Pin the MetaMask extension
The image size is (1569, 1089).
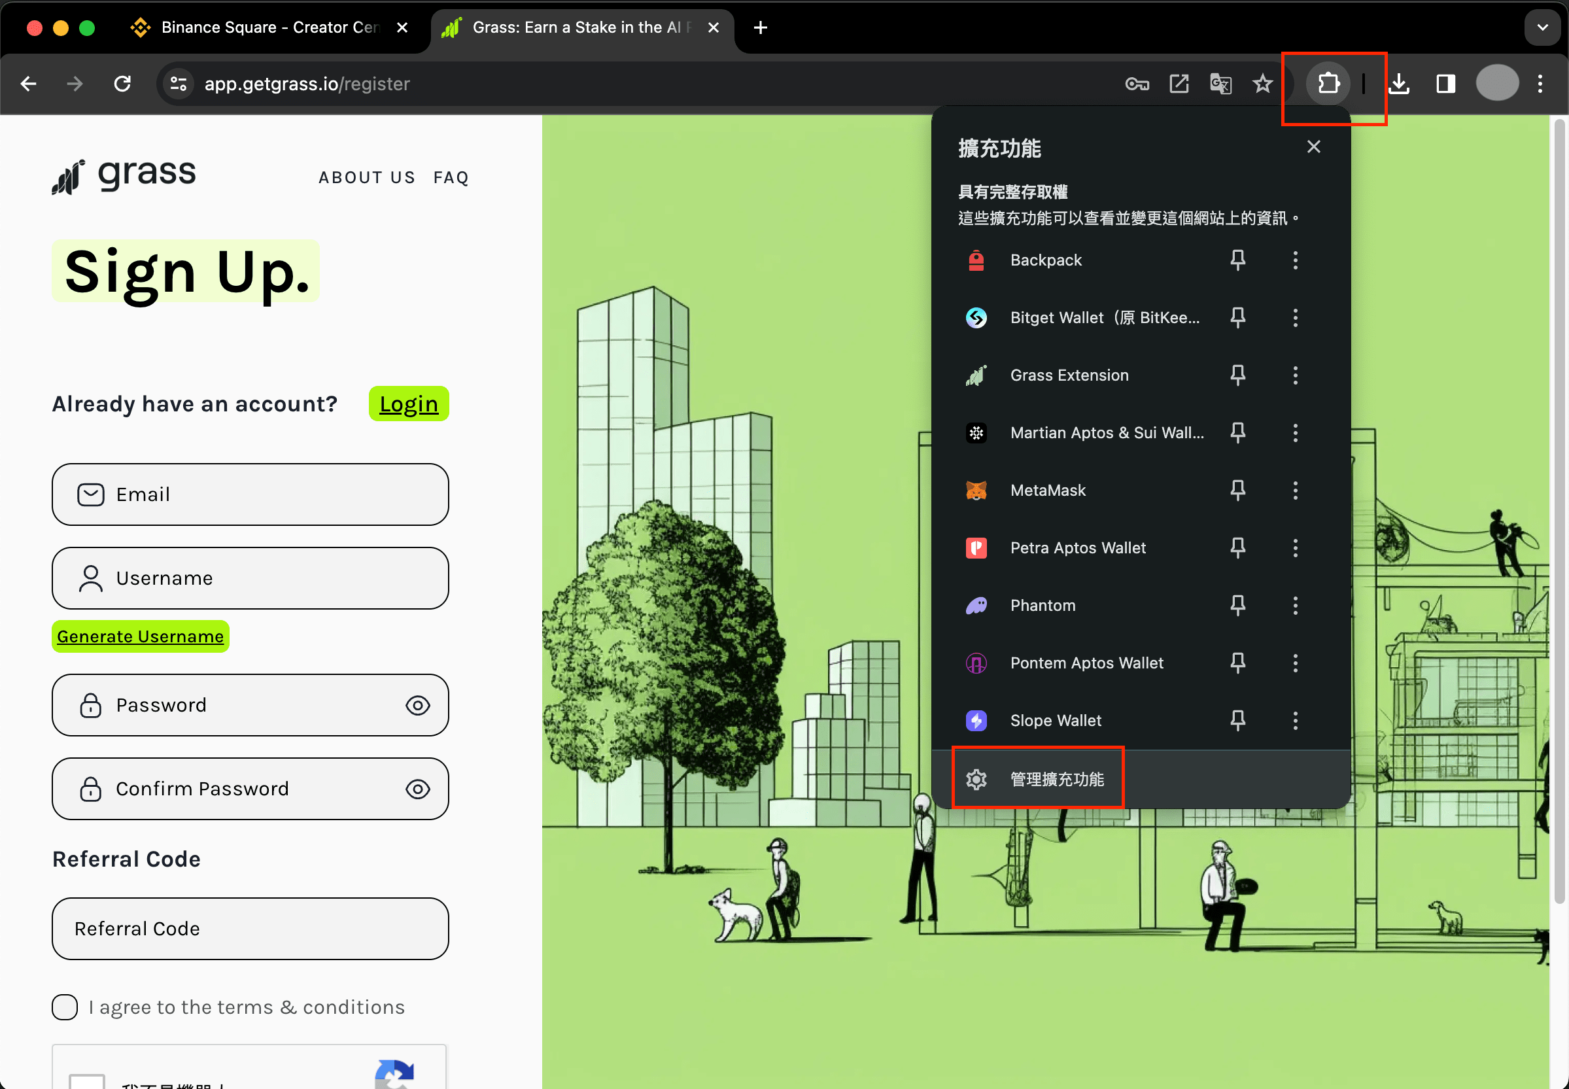pos(1237,490)
